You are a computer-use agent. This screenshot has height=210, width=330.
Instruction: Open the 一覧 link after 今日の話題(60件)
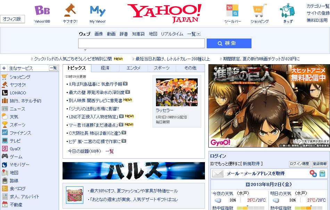(109, 151)
